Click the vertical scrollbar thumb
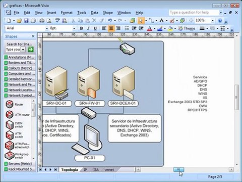Screen dimensions: 242x182 point(236,98)
